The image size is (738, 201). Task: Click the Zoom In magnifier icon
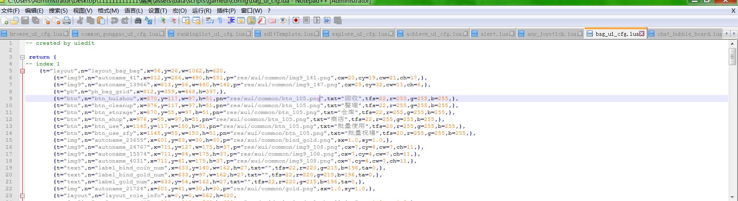tap(162, 21)
